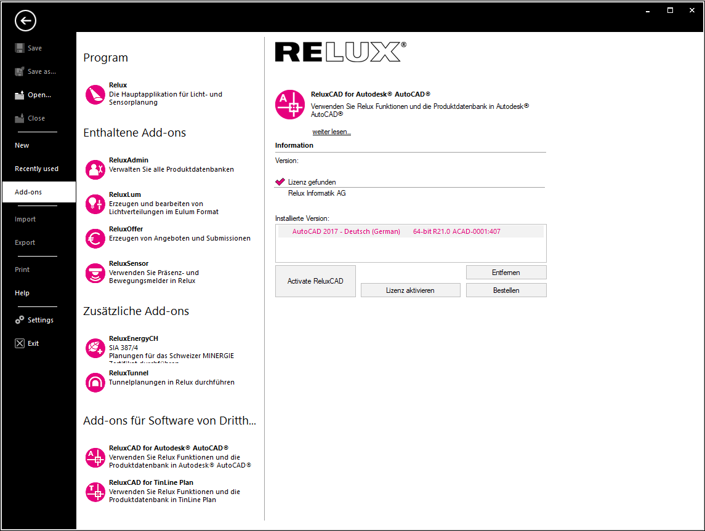Select the ReluxEnergyCH icon
This screenshot has width=705, height=531.
[x=95, y=348]
